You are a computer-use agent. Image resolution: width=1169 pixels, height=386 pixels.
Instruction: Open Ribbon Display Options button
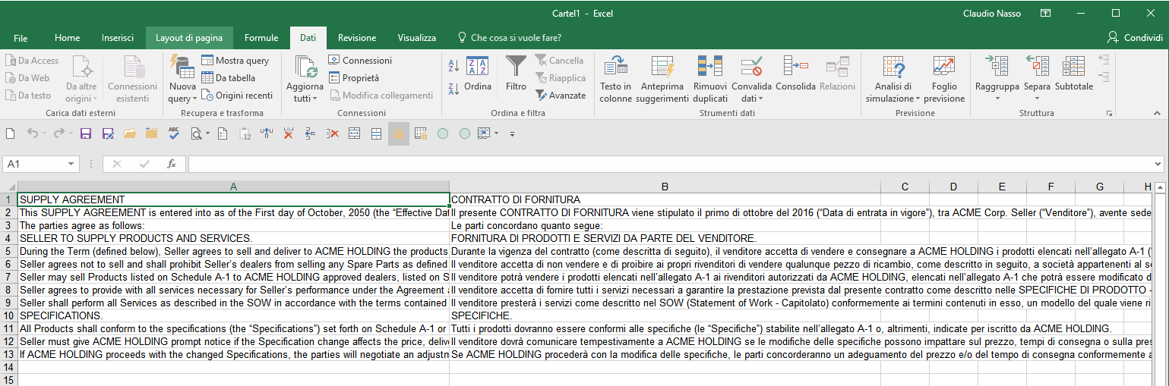coord(1046,14)
